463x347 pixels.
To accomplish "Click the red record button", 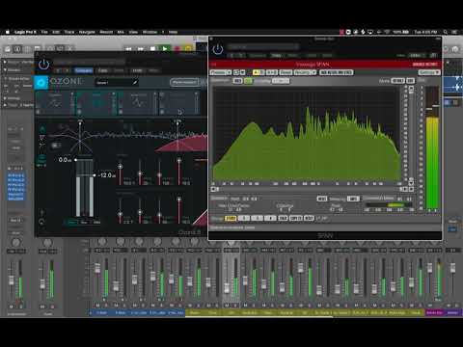I will (x=177, y=49).
